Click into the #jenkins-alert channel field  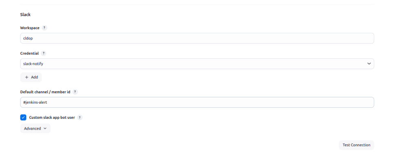pyautogui.click(x=197, y=103)
